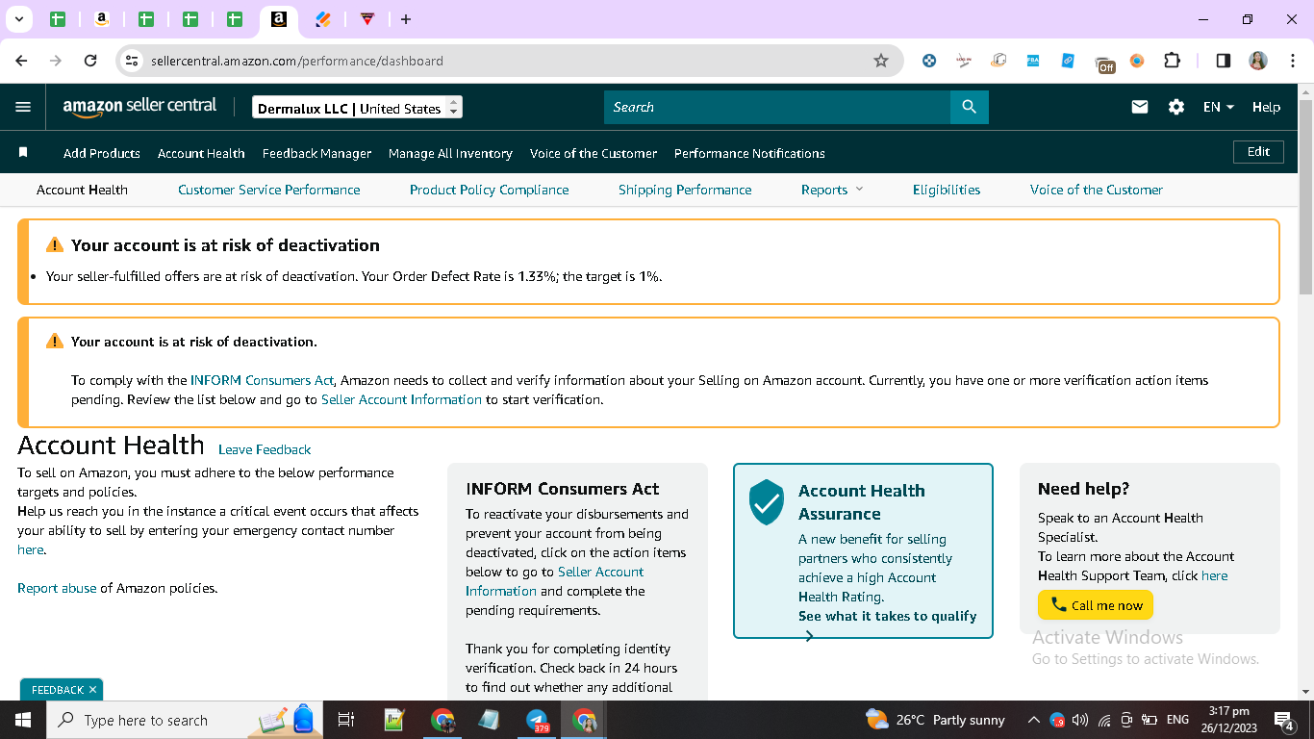Image resolution: width=1314 pixels, height=739 pixels.
Task: Click the volume speaker tray icon
Action: pyautogui.click(x=1080, y=720)
